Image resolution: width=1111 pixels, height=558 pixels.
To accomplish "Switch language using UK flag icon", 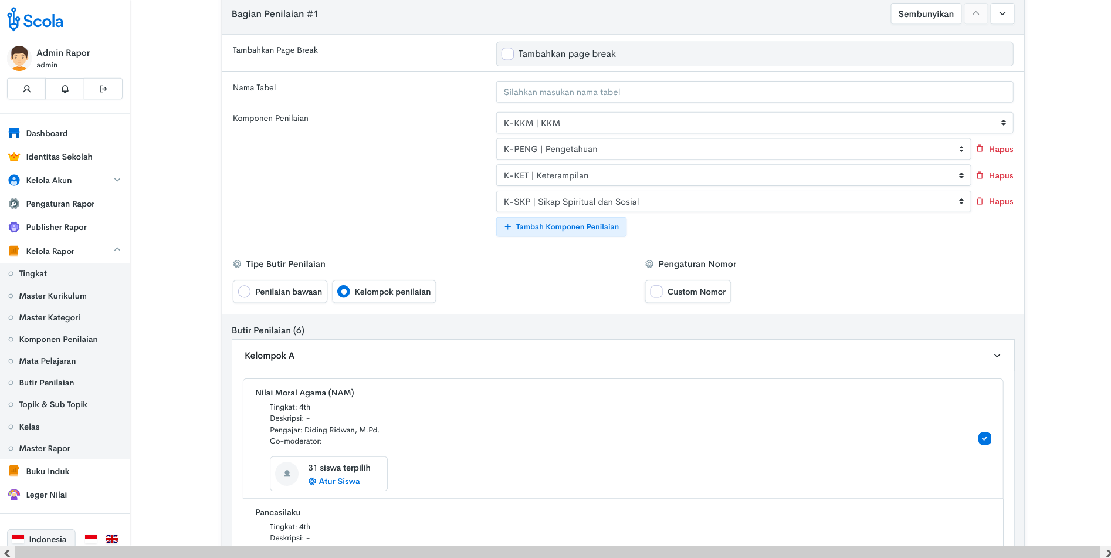I will (112, 539).
